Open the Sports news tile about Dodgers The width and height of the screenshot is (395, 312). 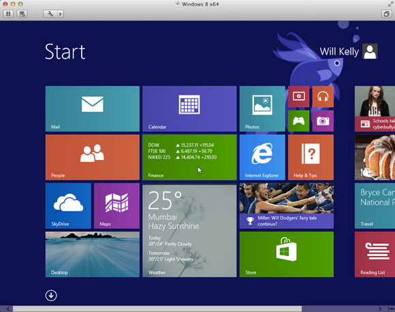(287, 206)
